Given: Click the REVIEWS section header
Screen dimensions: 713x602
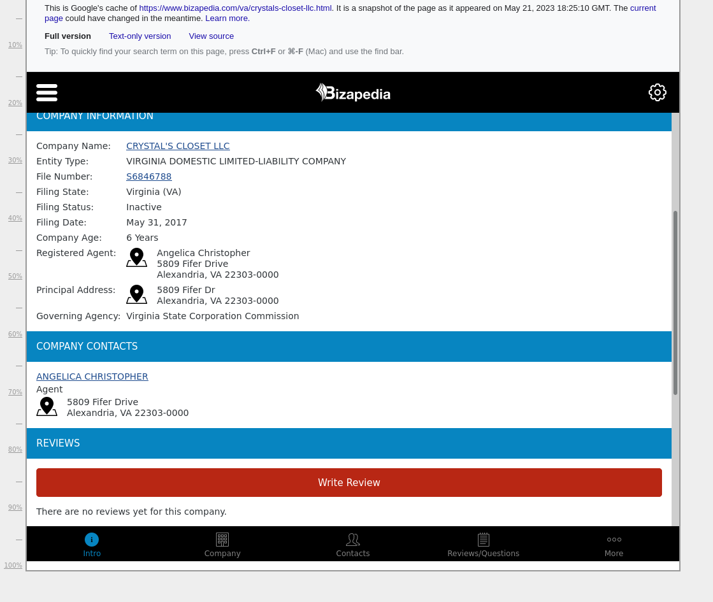Looking at the screenshot, I should [349, 443].
